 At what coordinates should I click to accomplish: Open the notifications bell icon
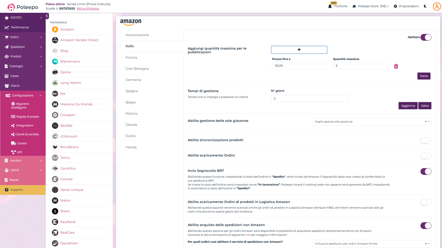click(x=330, y=6)
